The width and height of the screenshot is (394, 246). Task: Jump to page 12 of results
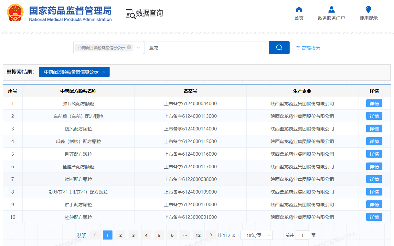198,235
